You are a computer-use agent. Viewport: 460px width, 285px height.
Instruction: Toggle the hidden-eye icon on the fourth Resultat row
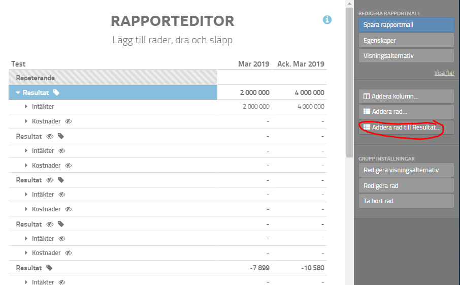[x=50, y=224]
